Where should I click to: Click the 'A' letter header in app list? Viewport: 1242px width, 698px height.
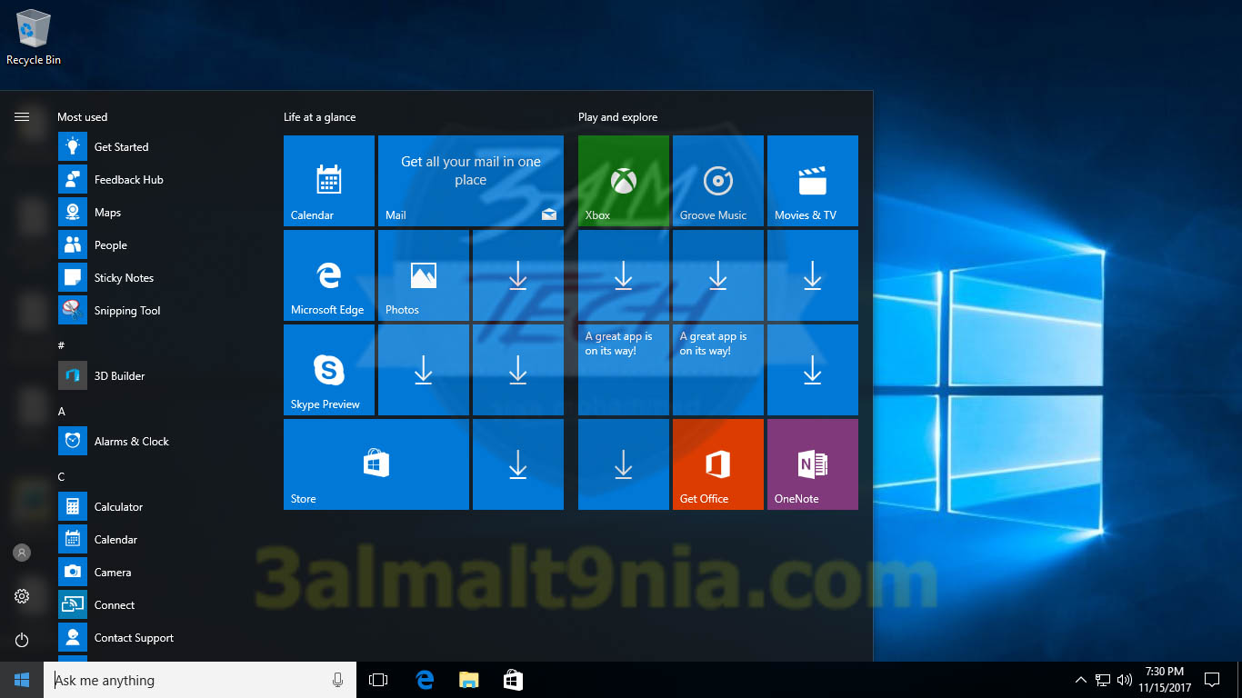point(61,411)
